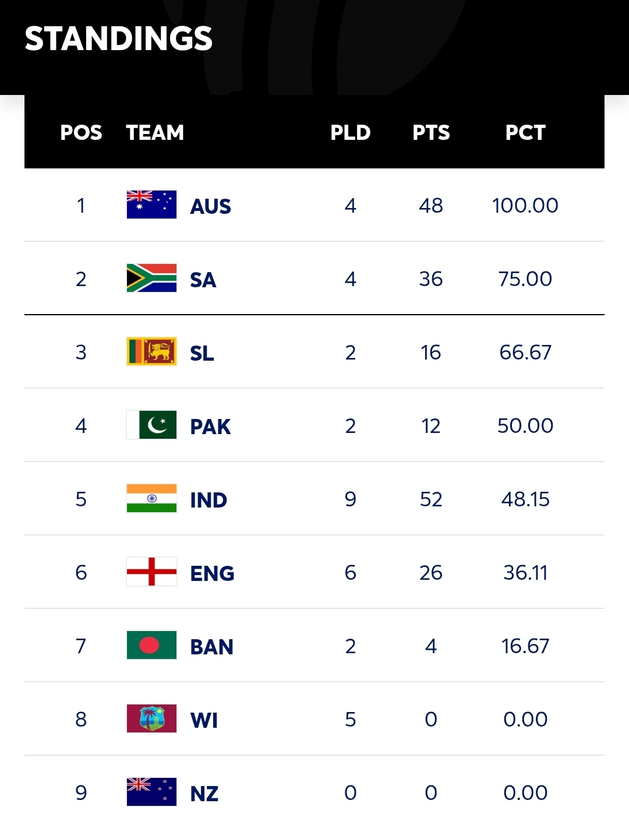629x828 pixels.
Task: Tap the STANDINGS page heading
Action: click(x=119, y=38)
